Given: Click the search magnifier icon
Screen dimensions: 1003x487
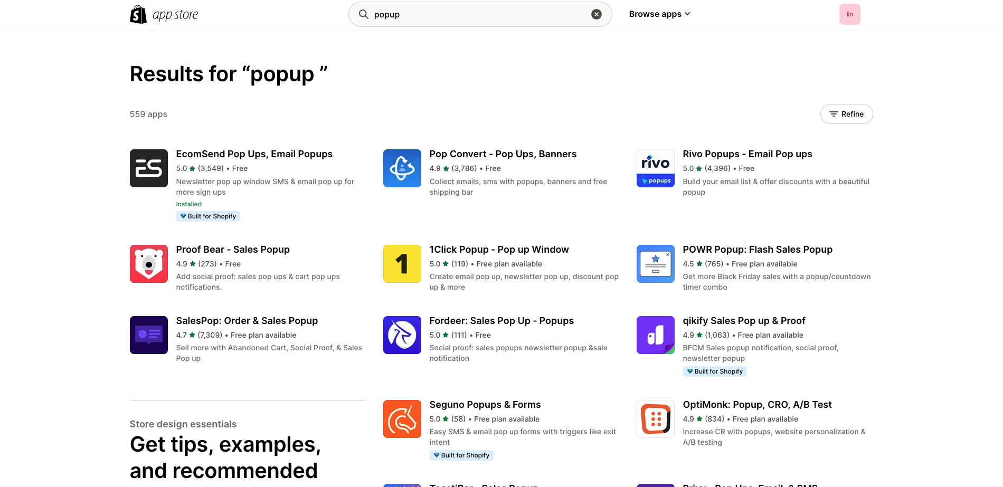Looking at the screenshot, I should click(x=364, y=14).
